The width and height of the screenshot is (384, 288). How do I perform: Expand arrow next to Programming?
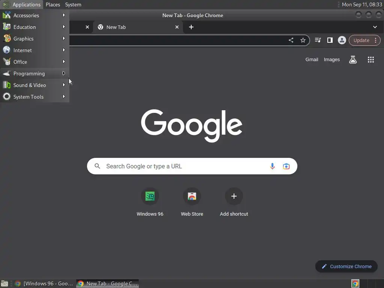(64, 73)
